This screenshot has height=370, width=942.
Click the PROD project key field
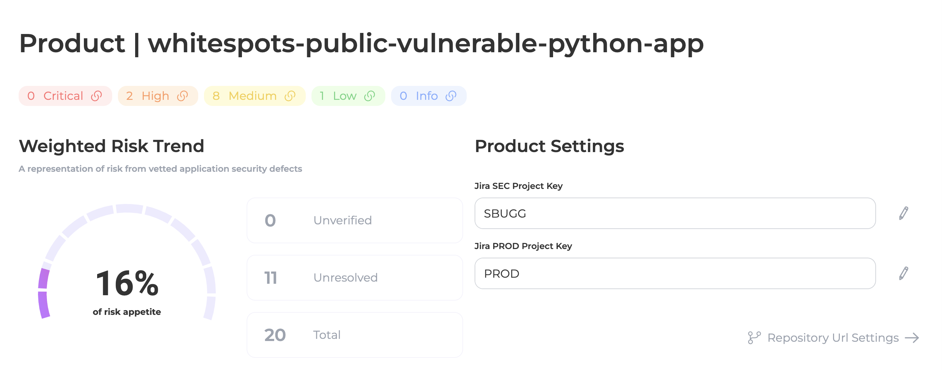click(x=675, y=274)
